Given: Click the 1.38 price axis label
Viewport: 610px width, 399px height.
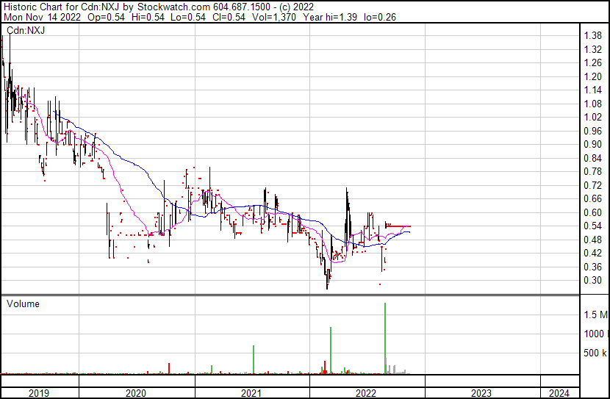Looking at the screenshot, I should pos(592,36).
